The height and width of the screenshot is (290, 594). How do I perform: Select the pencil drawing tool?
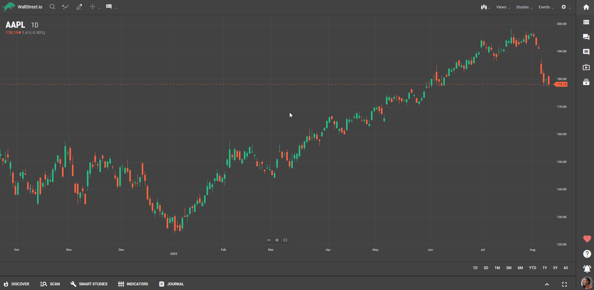tap(79, 7)
